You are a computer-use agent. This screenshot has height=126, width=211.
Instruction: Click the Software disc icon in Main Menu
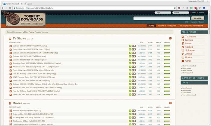[183, 50]
